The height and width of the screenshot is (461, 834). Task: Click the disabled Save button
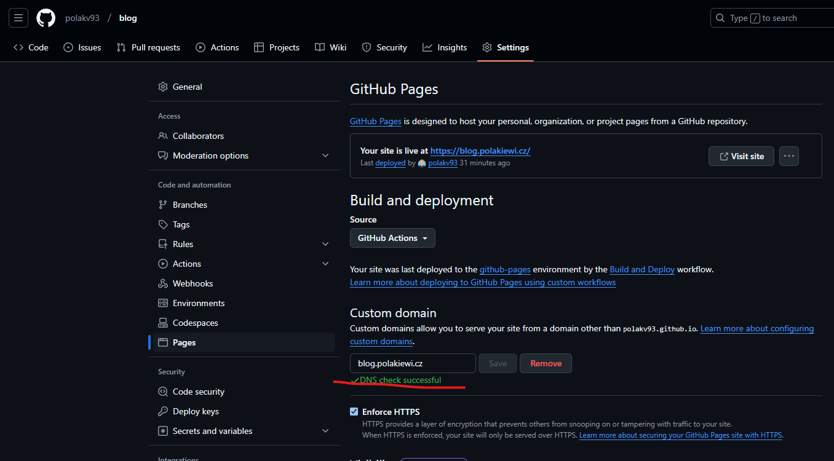pyautogui.click(x=498, y=363)
